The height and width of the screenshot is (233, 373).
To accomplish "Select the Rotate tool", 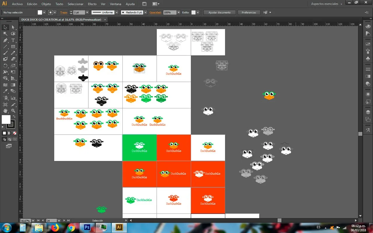I will (x=5, y=66).
